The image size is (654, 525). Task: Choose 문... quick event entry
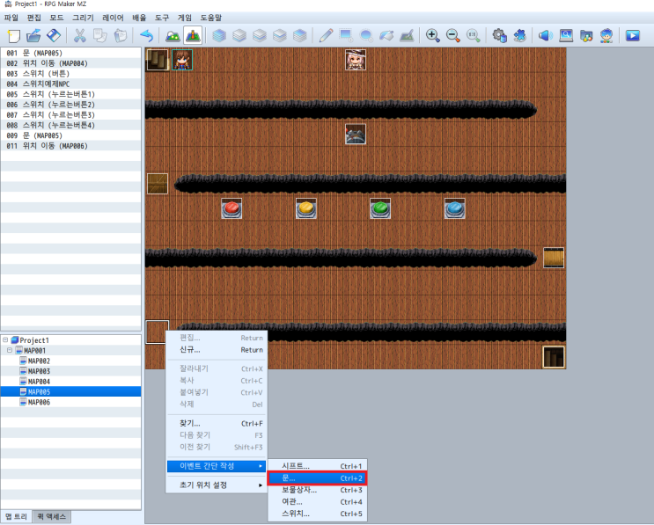point(317,478)
